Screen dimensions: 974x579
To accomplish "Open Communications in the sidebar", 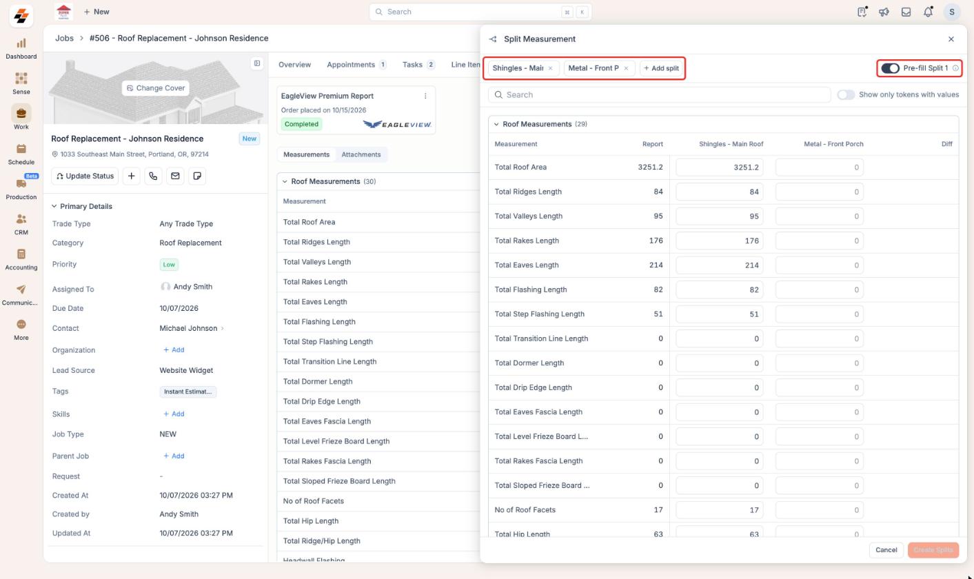I will [x=21, y=294].
